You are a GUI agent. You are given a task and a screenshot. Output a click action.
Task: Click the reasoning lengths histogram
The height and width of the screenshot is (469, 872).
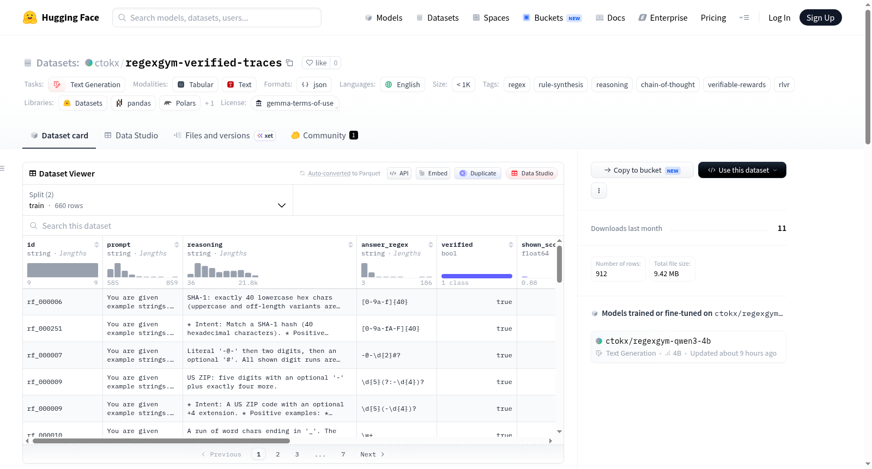tap(223, 270)
